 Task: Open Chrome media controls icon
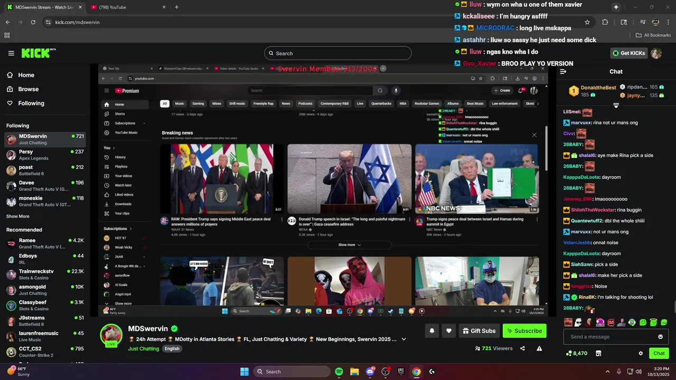click(x=642, y=22)
